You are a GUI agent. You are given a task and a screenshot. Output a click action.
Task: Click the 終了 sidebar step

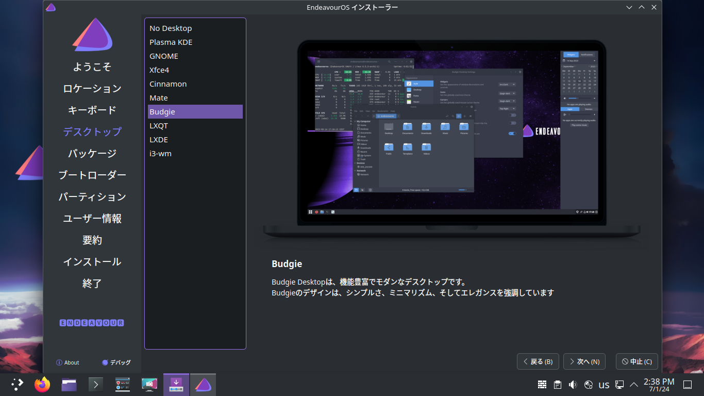92,284
